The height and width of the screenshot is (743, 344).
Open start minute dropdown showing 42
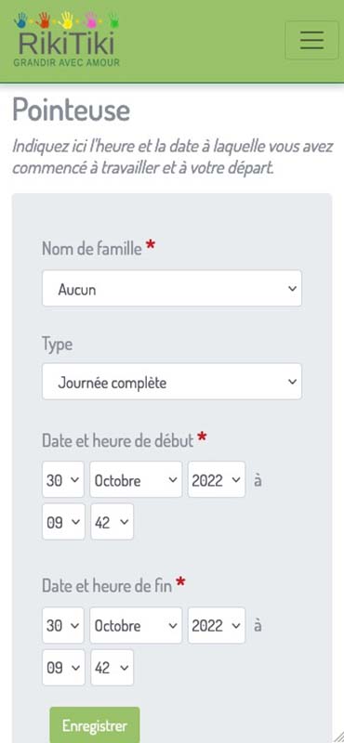click(x=112, y=522)
